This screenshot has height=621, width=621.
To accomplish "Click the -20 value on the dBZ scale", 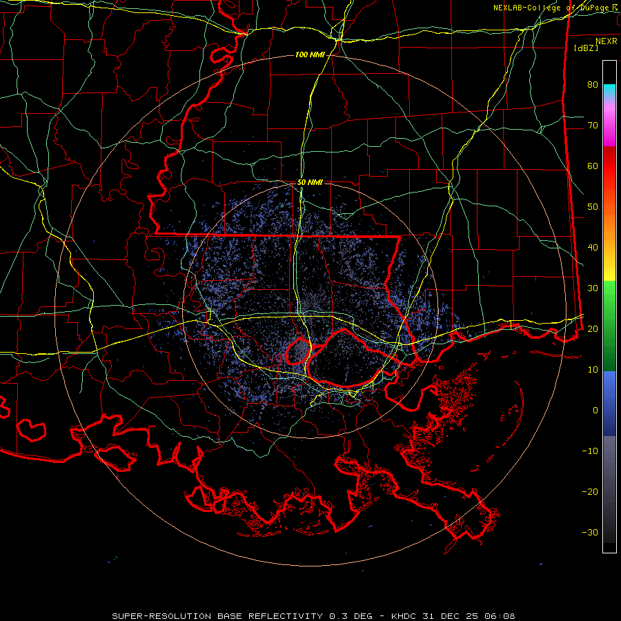I will tap(590, 491).
